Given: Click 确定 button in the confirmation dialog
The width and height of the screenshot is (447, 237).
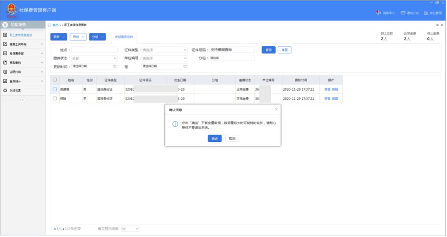Looking at the screenshot, I should pos(215,139).
